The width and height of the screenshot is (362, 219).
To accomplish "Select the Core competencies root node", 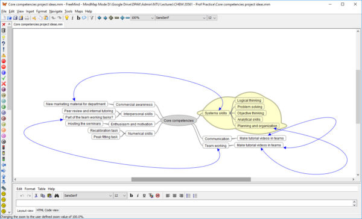I will (179, 120).
